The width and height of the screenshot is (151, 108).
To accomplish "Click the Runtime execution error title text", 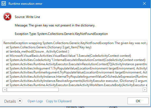I will point(25,4).
